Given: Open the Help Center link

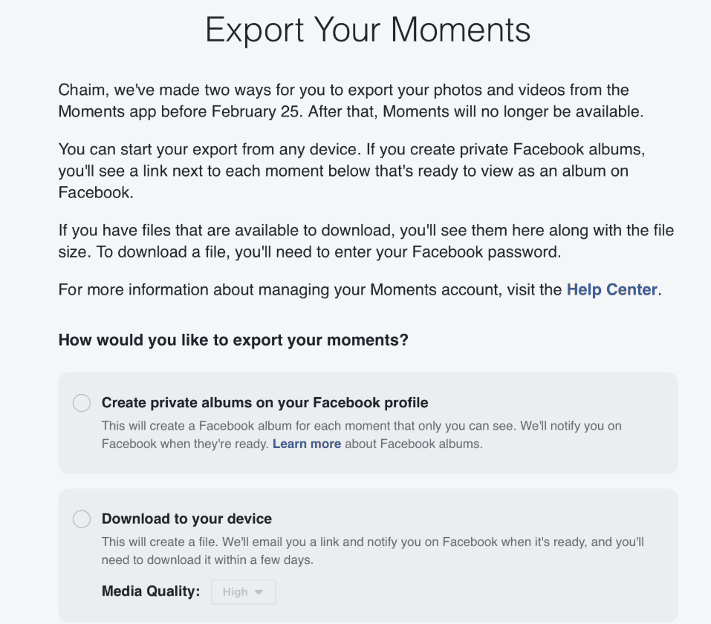Looking at the screenshot, I should pyautogui.click(x=611, y=289).
